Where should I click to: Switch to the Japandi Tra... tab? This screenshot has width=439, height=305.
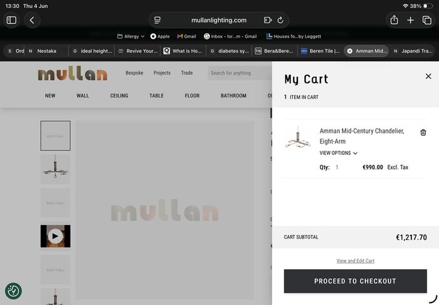[413, 51]
